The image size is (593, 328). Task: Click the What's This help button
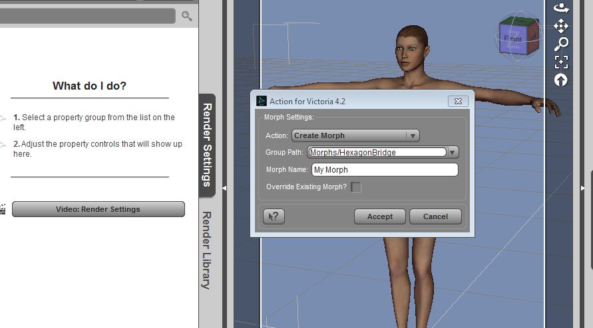click(x=274, y=216)
